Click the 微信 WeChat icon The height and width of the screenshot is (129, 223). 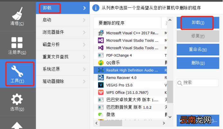(x=101, y=115)
